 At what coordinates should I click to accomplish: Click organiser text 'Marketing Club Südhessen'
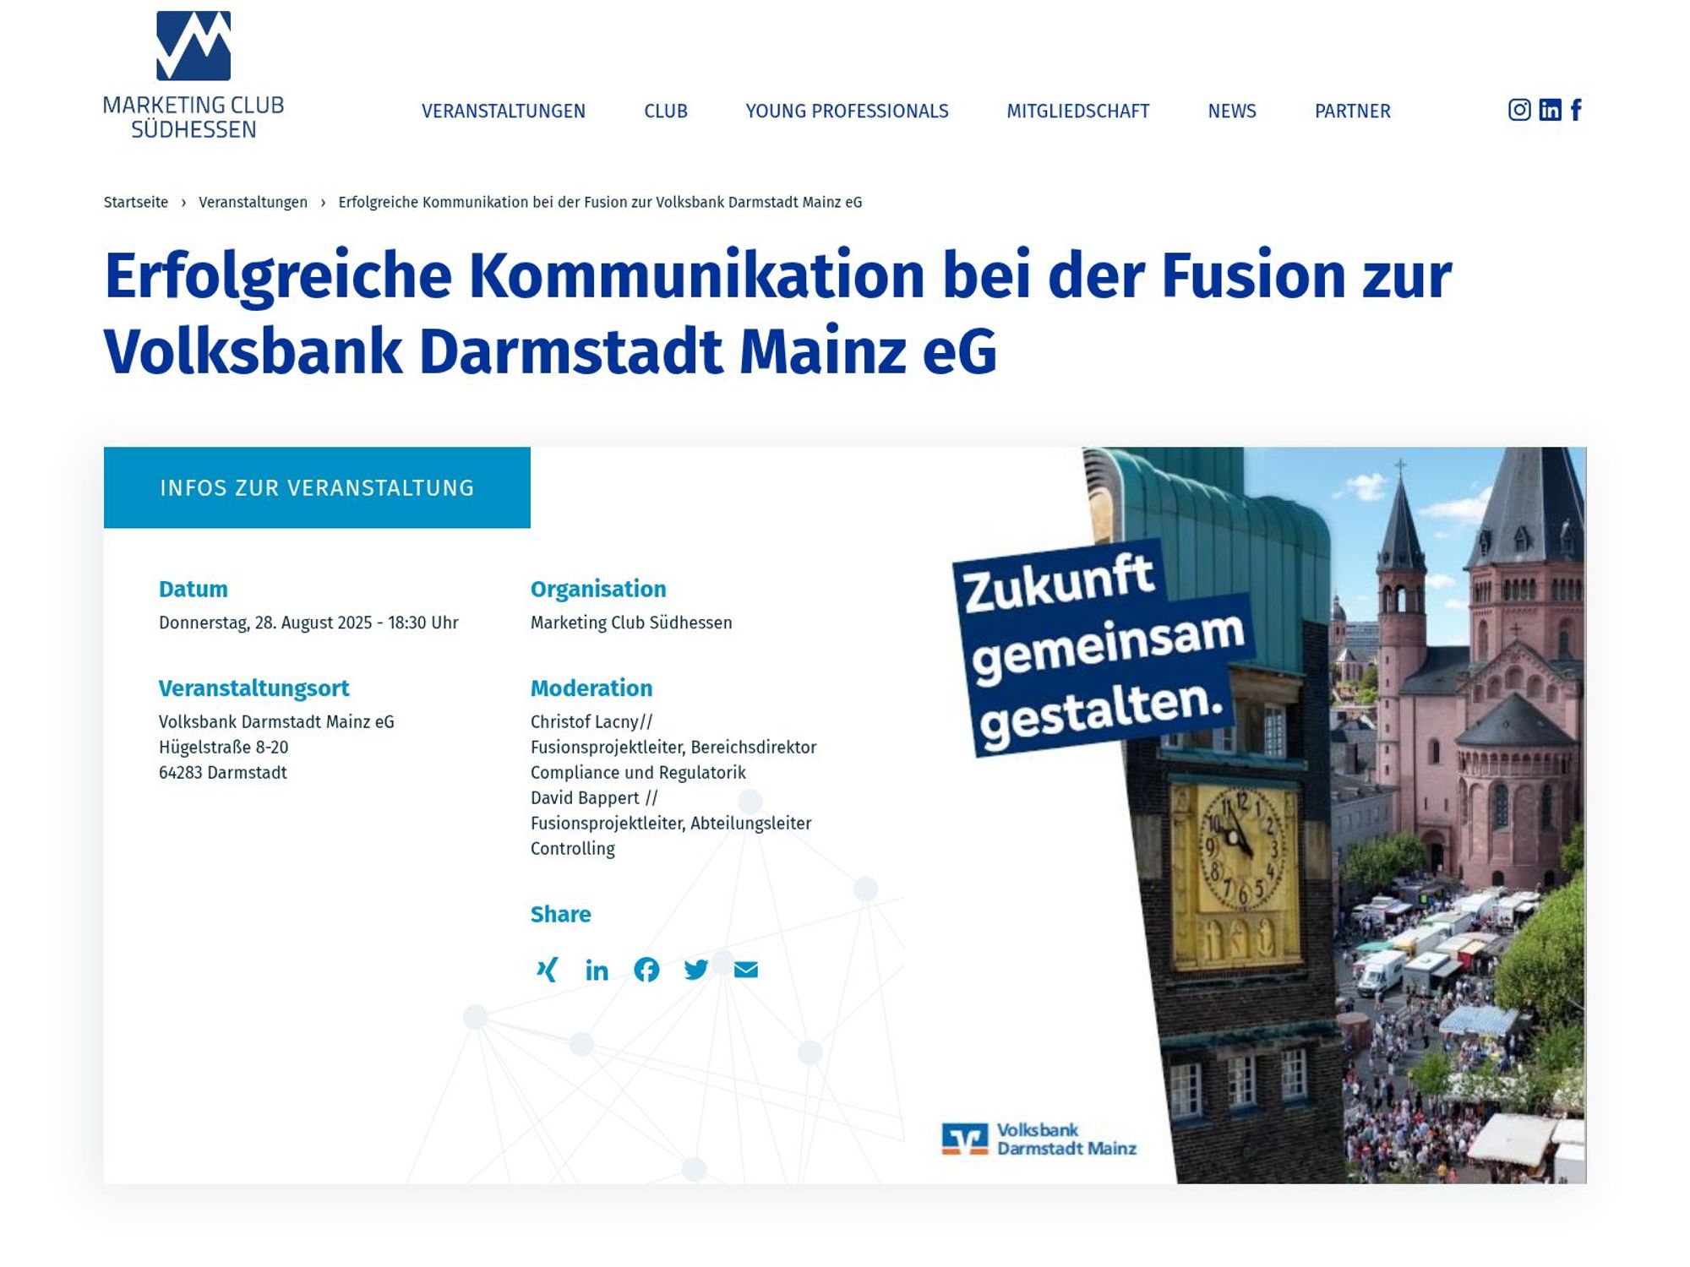tap(631, 623)
